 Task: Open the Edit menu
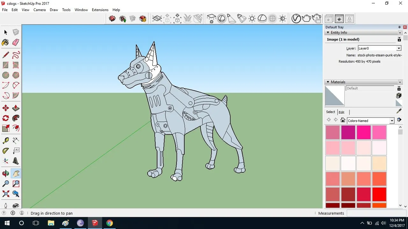tap(15, 10)
